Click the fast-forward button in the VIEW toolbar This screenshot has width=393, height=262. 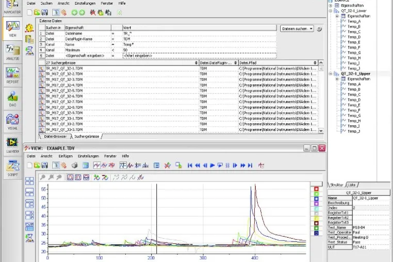coord(242,165)
